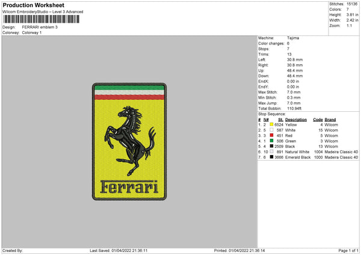361x255 pixels.
Task: Click the 'St.' column header
Action: click(280, 120)
